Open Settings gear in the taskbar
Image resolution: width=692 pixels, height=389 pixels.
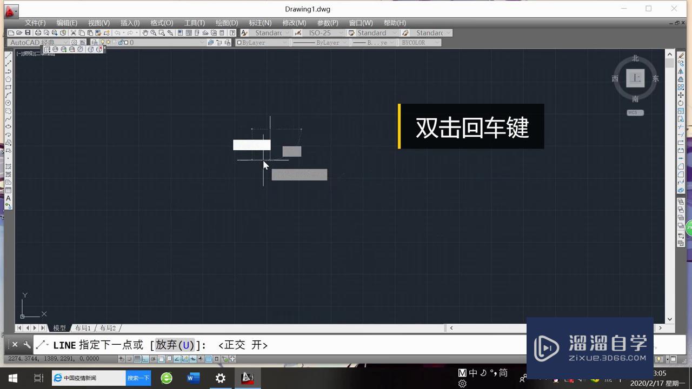(x=221, y=378)
